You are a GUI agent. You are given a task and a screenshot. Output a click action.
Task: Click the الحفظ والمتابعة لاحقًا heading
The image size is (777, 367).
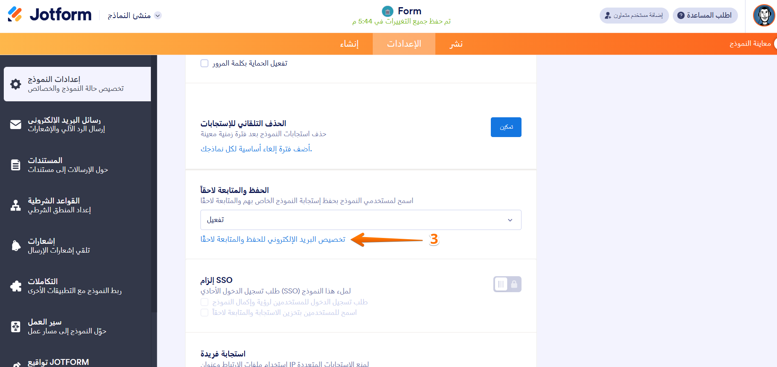[234, 190]
